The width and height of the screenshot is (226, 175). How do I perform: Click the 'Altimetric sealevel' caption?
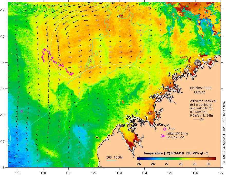click(x=203, y=101)
